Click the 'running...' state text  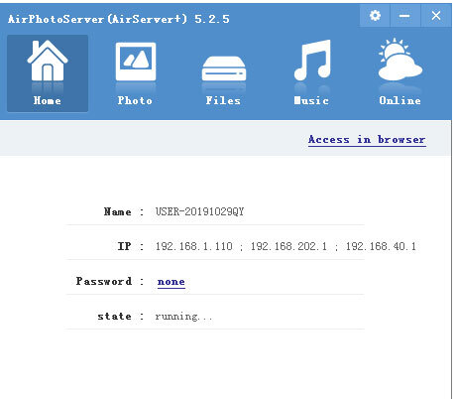pyautogui.click(x=183, y=317)
